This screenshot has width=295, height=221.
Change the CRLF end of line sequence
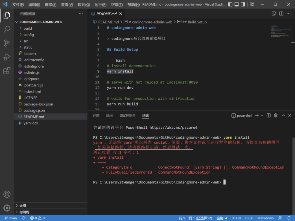click(x=249, y=218)
